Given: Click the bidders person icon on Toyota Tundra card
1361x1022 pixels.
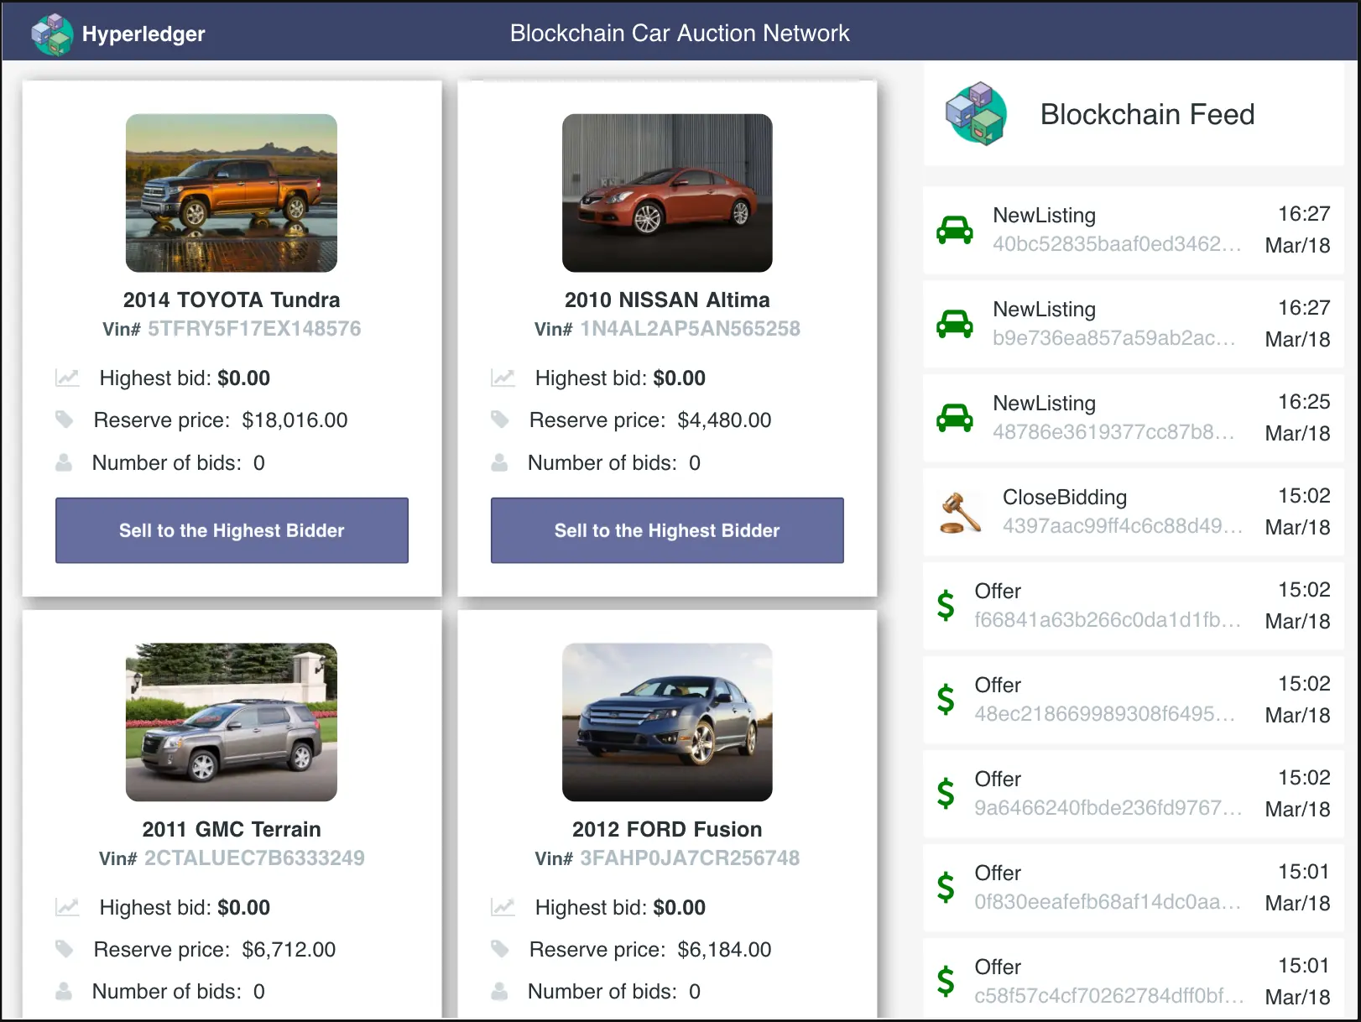Looking at the screenshot, I should pyautogui.click(x=64, y=462).
